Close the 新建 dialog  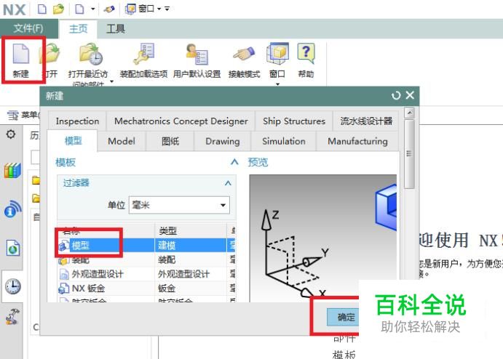(410, 95)
